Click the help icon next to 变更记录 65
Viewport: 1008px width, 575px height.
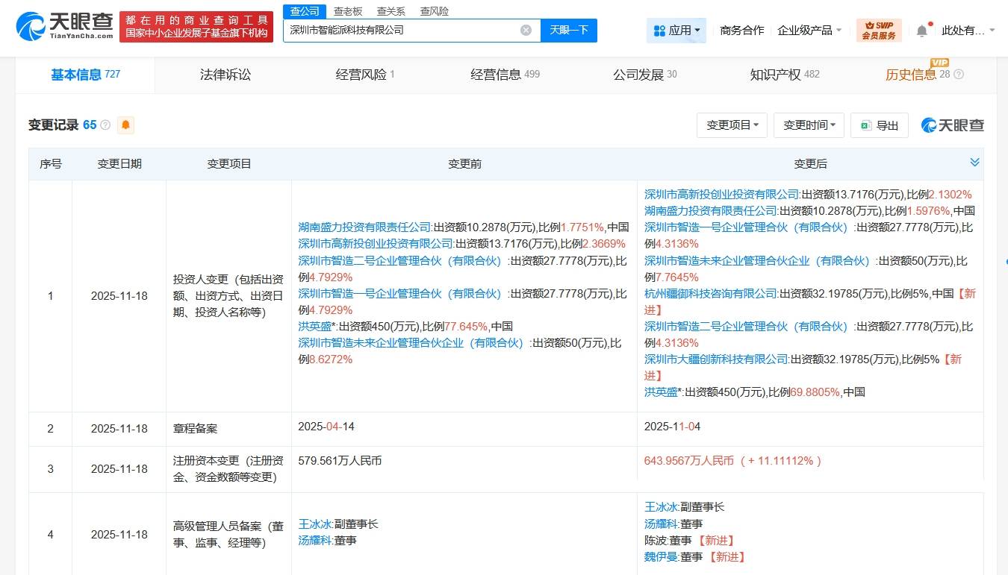(x=105, y=125)
